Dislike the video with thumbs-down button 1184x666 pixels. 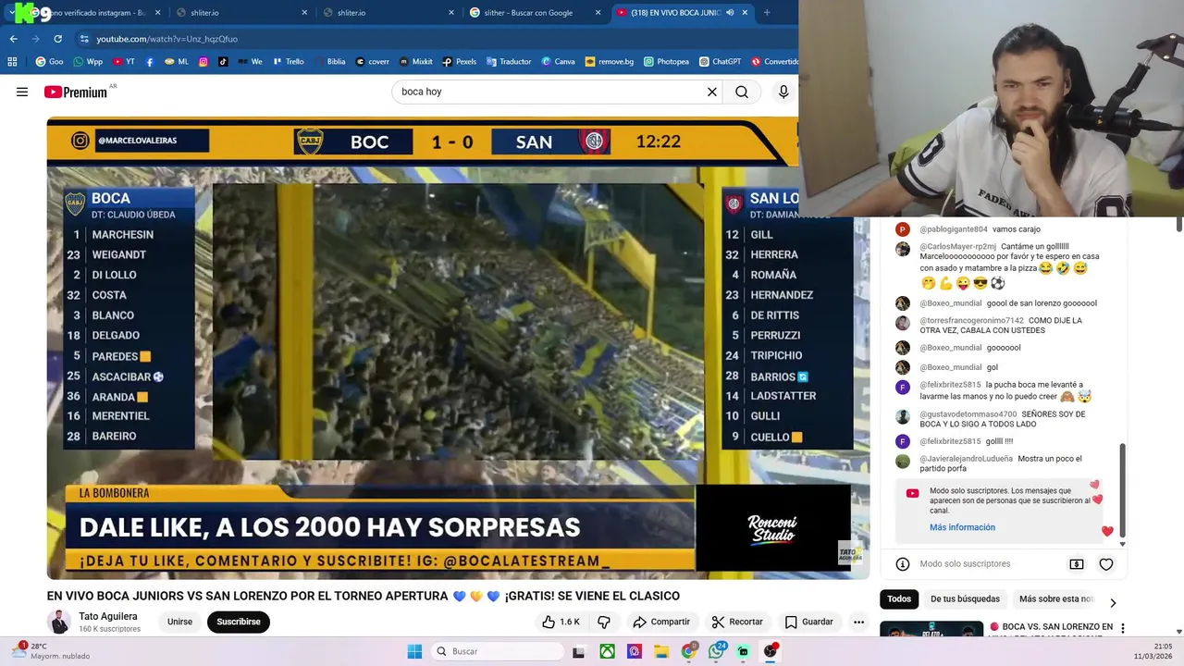point(604,622)
